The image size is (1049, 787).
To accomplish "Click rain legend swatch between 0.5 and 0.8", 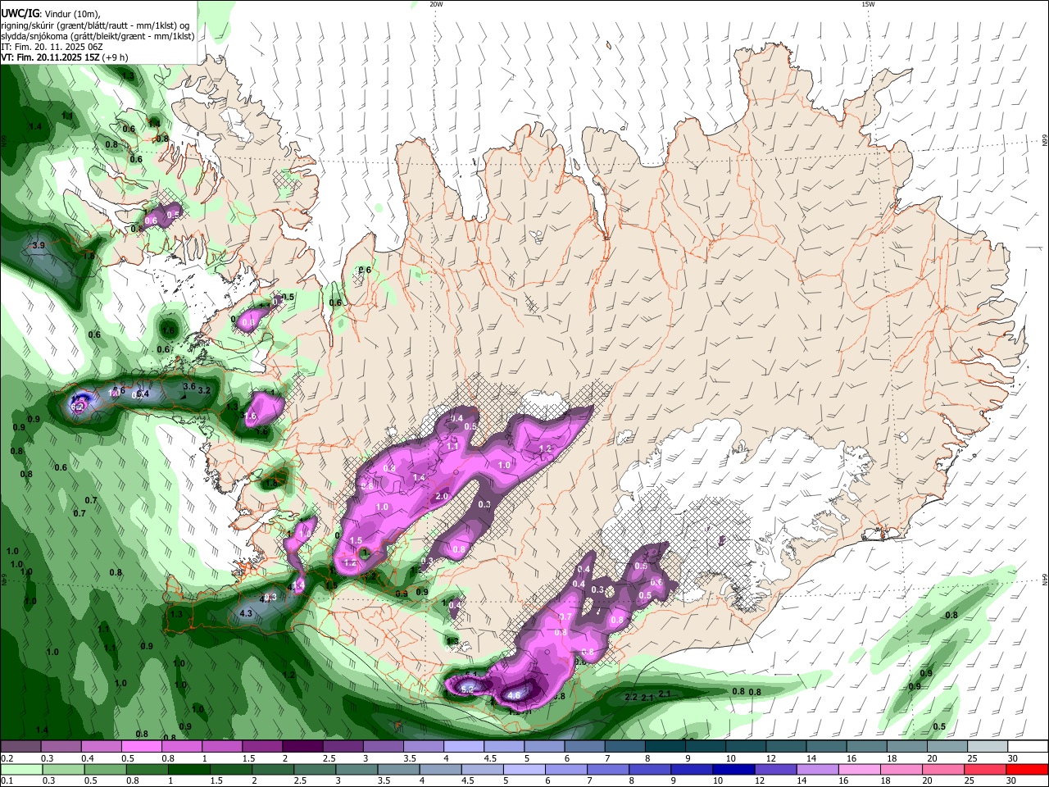I will (105, 769).
